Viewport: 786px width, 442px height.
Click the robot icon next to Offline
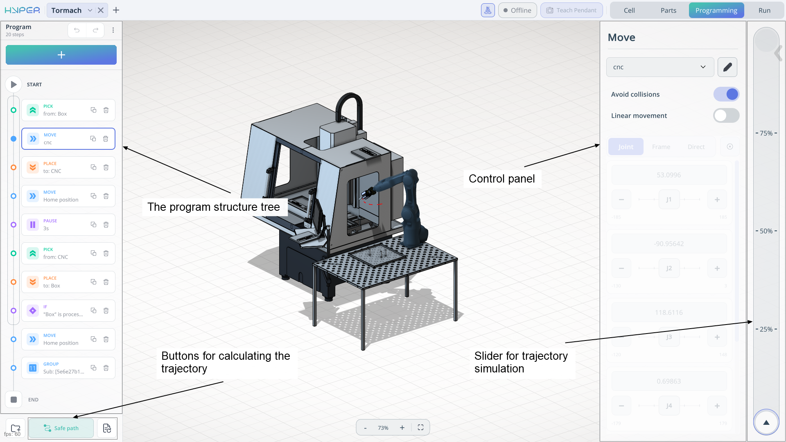tap(488, 10)
